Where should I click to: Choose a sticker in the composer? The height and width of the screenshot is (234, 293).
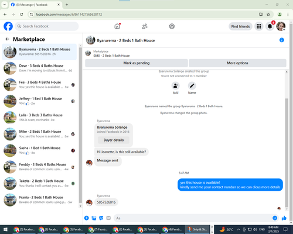[x=101, y=218]
